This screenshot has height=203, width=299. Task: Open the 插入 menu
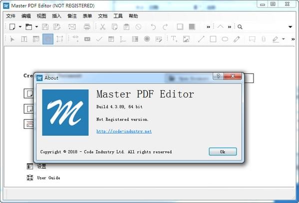[x=56, y=16]
